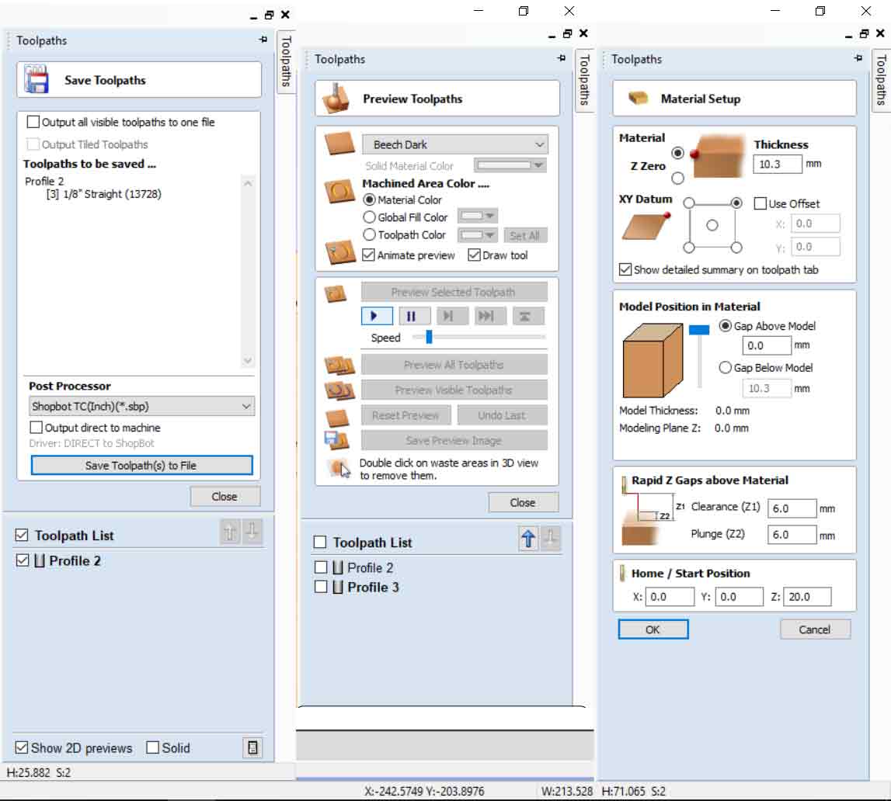Click play to start the toolpath preview
The width and height of the screenshot is (891, 801).
(376, 316)
